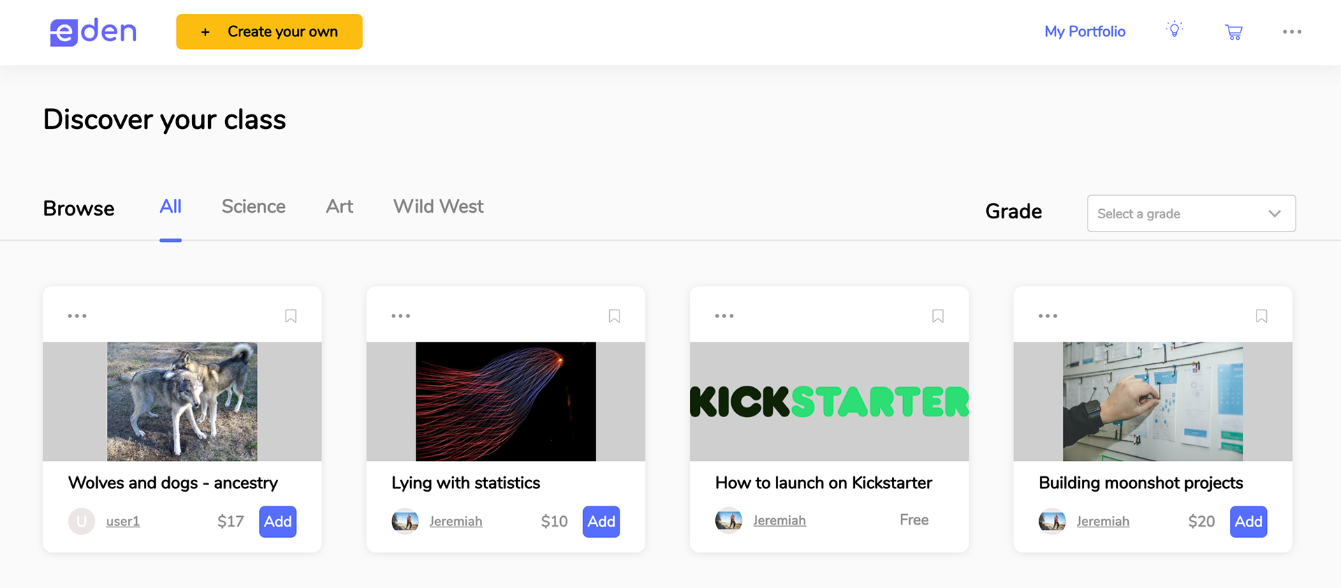Viewport: 1341px width, 588px height.
Task: Bookmark the Wolves and dogs class
Action: (291, 316)
